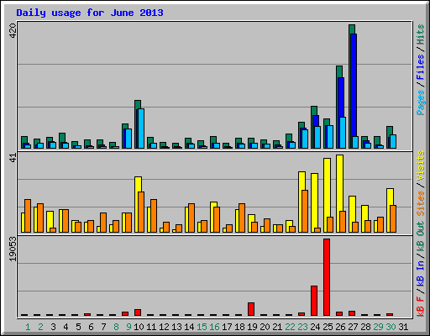Select day 10 on the x-axis
The image size is (430, 336).
[139, 327]
